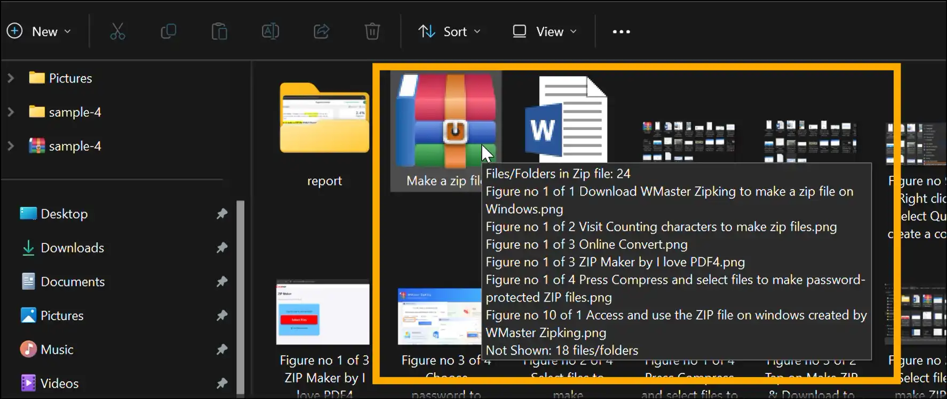The width and height of the screenshot is (947, 399).
Task: Expand the sample-4 archive tree node
Action: pyautogui.click(x=11, y=146)
